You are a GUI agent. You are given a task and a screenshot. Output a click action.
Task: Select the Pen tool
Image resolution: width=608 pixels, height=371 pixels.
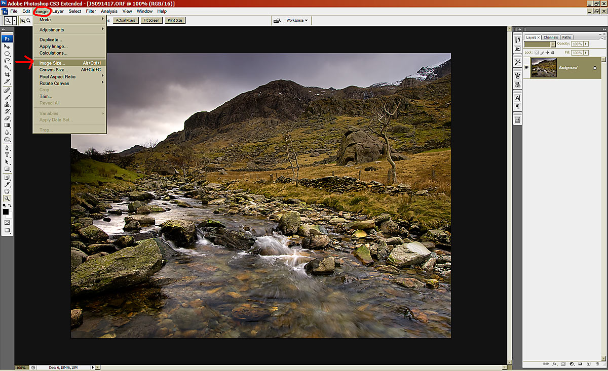7,148
